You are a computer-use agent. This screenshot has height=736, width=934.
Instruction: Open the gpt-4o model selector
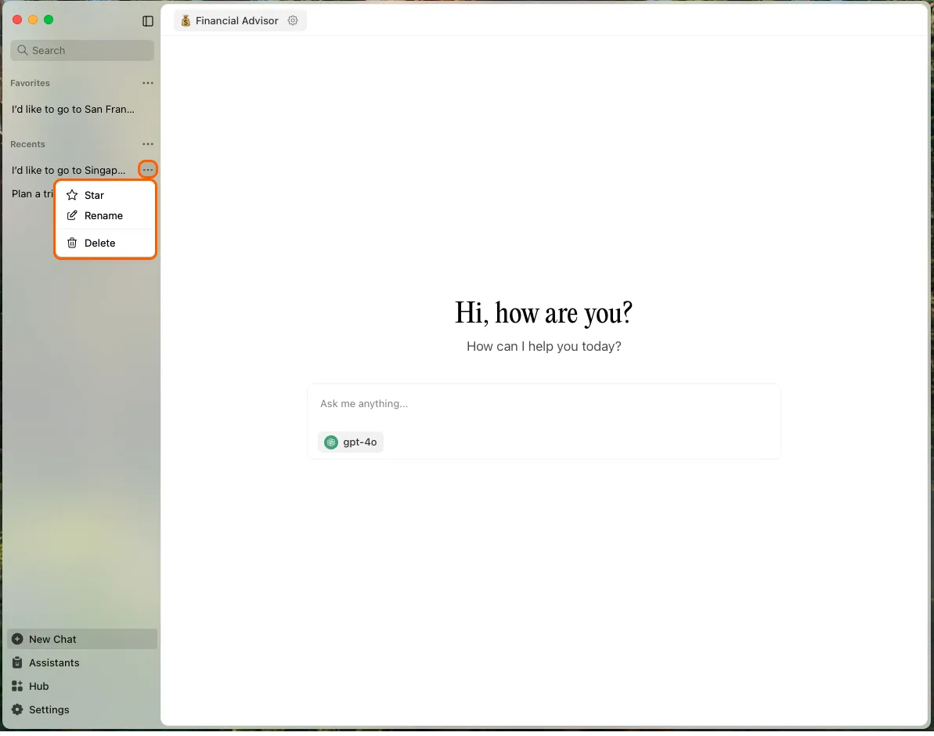tap(351, 442)
